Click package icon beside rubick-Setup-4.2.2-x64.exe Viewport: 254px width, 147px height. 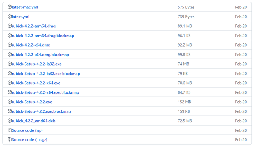click(x=10, y=83)
